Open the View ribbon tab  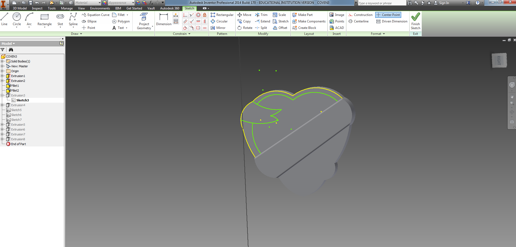click(81, 8)
